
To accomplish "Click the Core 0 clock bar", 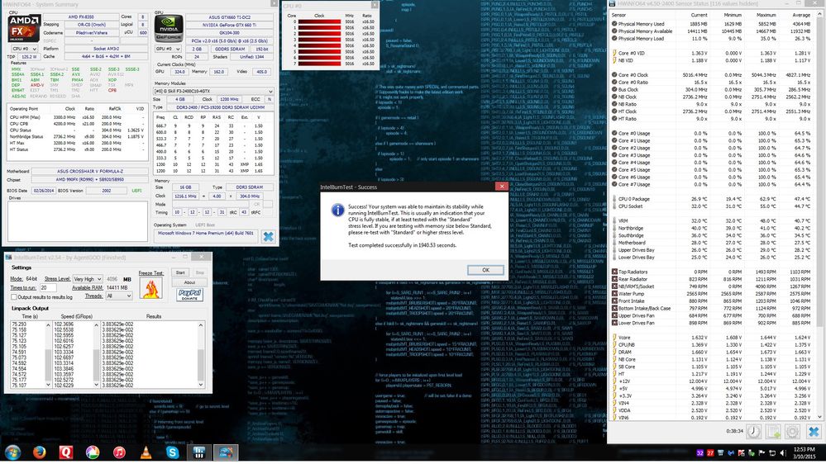I will pyautogui.click(x=319, y=21).
